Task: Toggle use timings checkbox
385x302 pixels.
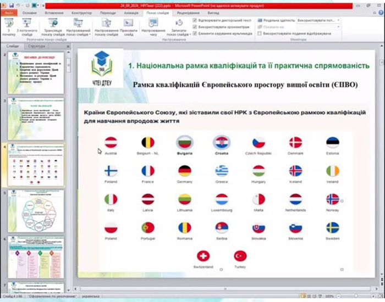Action: 195,27
